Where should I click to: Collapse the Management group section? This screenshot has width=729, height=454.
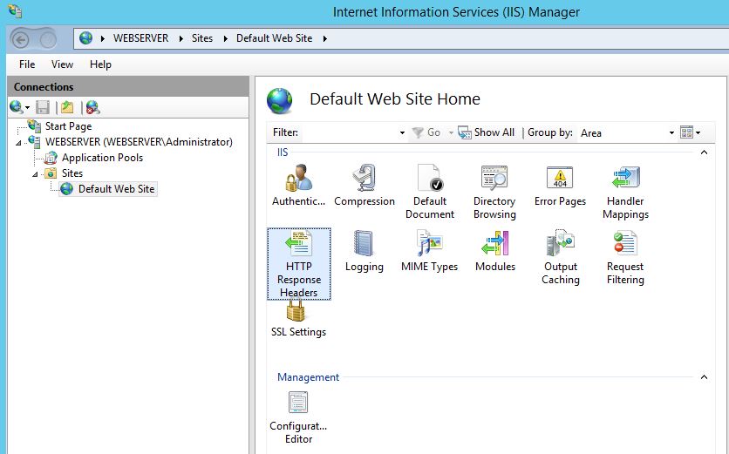(704, 376)
